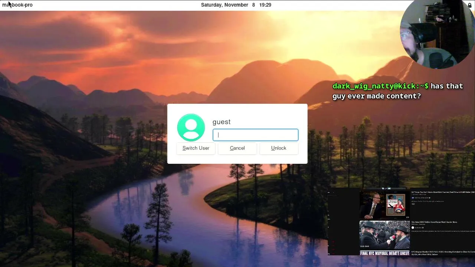Click the lock icon in top bar
Image resolution: width=475 pixels, height=267 pixels.
(469, 5)
